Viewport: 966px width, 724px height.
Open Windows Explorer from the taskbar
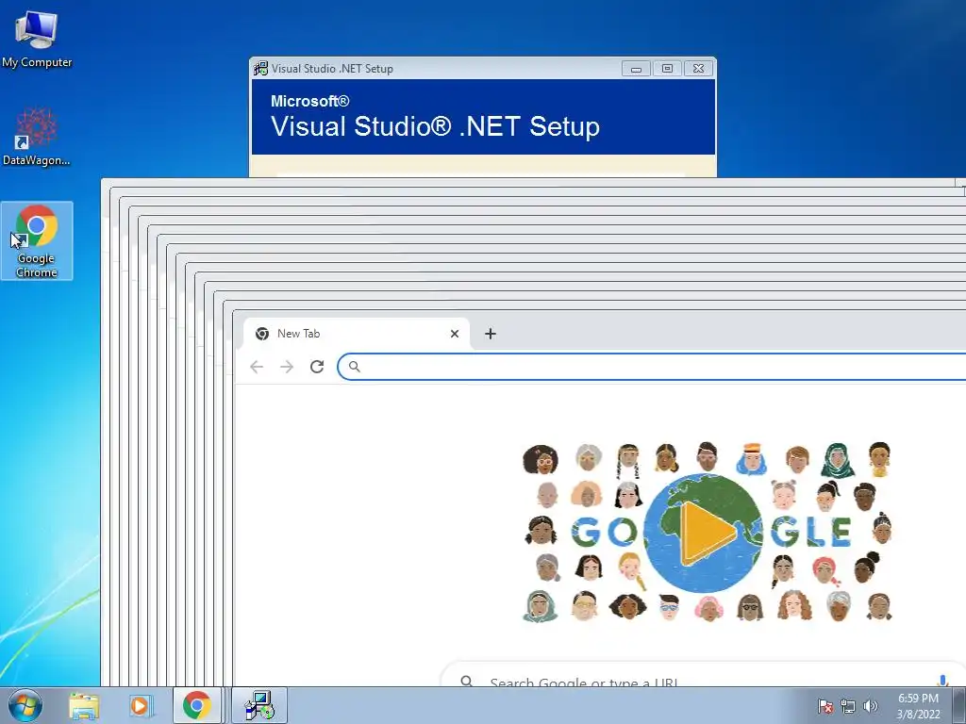click(x=84, y=705)
